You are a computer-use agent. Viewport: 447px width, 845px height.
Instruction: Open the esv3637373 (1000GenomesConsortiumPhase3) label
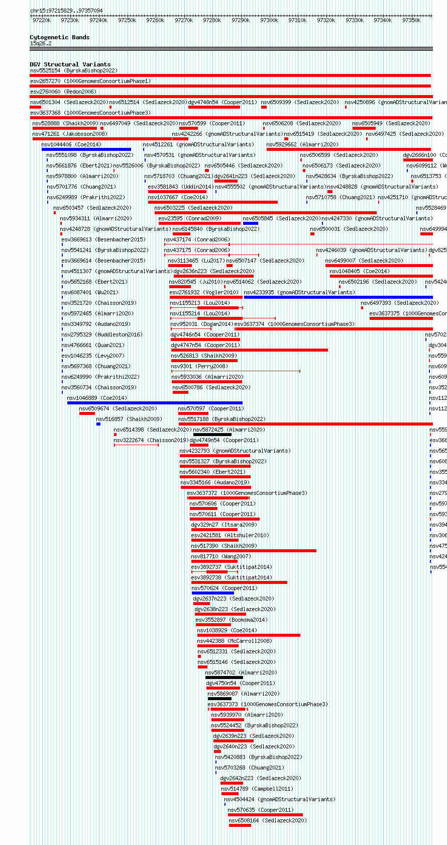[268, 704]
